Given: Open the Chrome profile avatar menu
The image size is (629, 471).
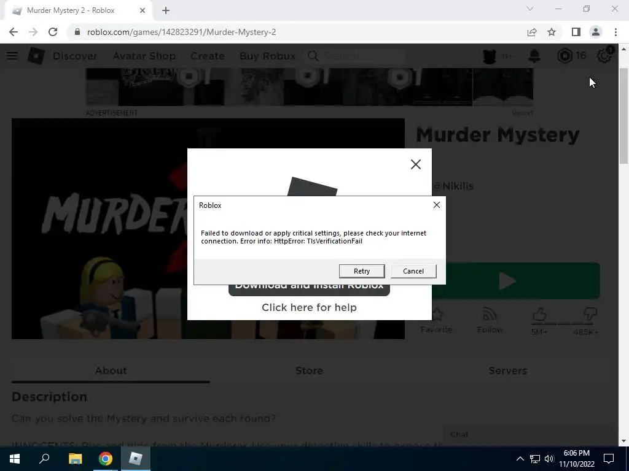Looking at the screenshot, I should coord(596,32).
